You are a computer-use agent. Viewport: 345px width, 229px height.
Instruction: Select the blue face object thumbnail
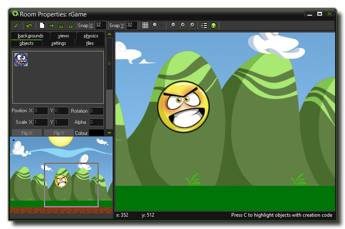point(21,60)
